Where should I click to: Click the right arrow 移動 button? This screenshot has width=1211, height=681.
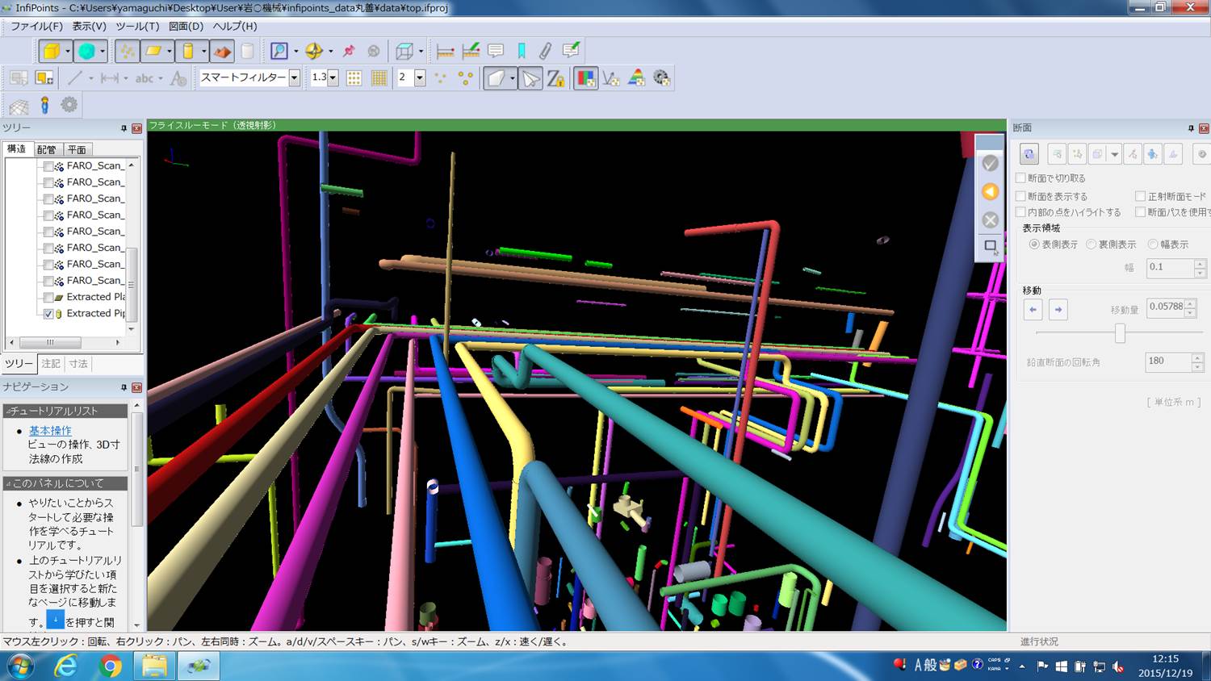(x=1058, y=309)
